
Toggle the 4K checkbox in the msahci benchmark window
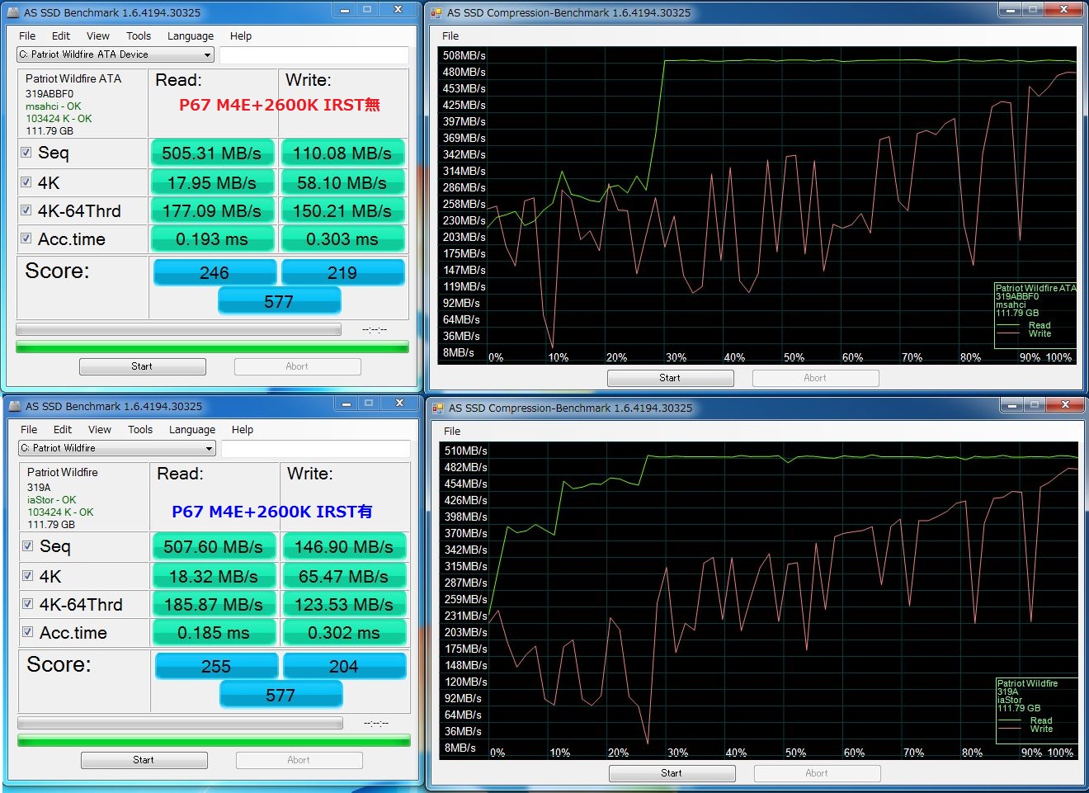pyautogui.click(x=26, y=182)
